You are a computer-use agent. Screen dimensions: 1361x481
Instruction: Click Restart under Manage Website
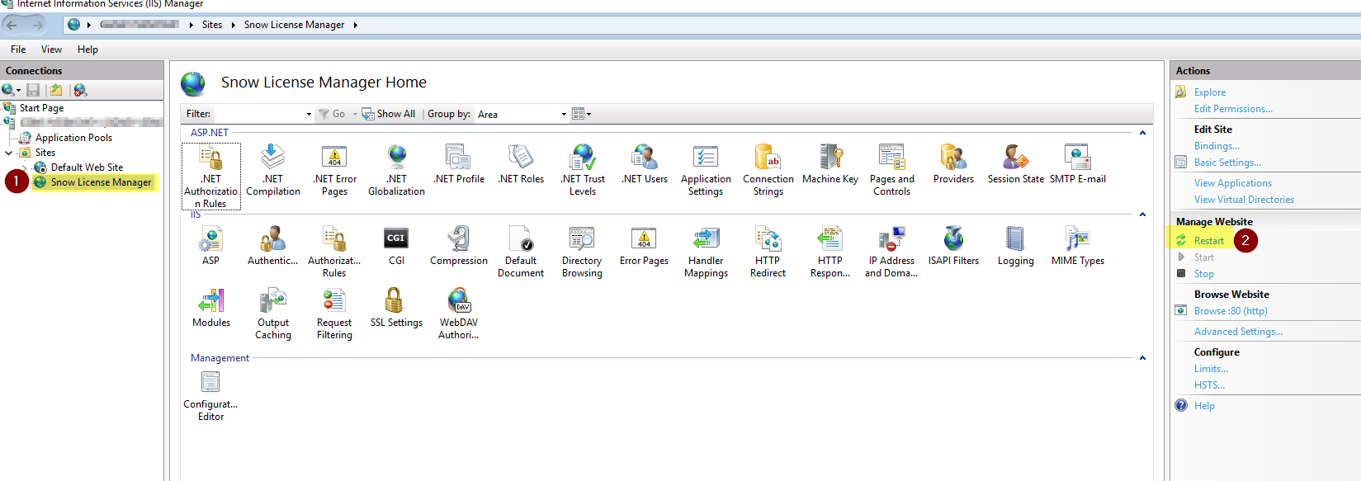coord(1208,241)
